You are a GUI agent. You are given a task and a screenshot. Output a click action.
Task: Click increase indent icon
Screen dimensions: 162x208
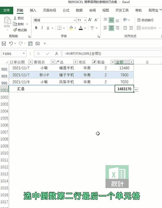click(131, 28)
